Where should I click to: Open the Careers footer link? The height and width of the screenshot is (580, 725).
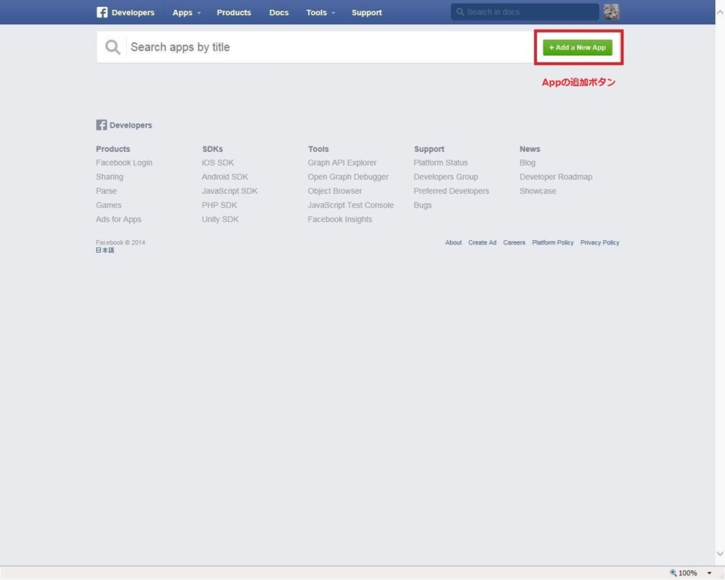(x=514, y=242)
